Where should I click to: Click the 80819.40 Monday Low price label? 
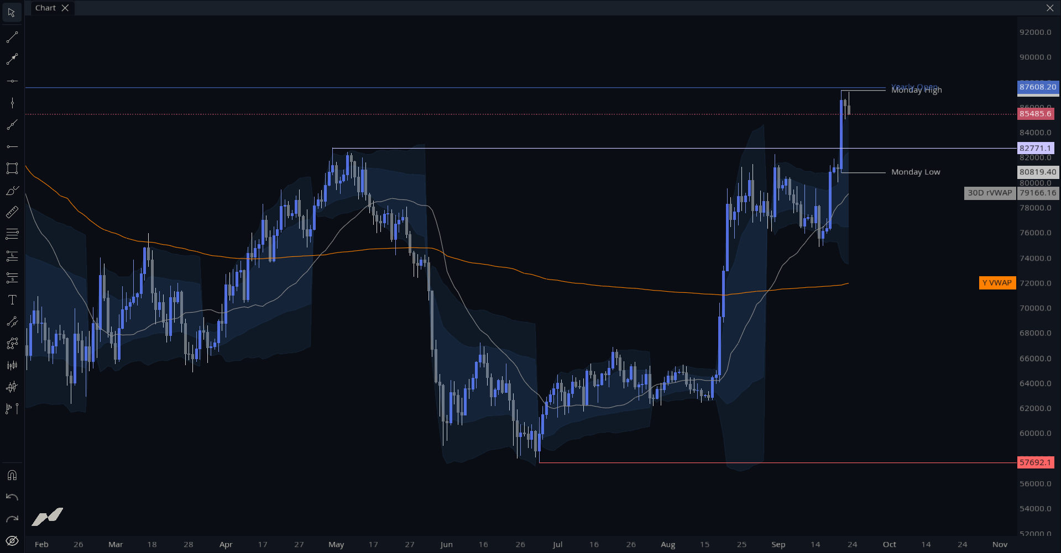point(1038,172)
